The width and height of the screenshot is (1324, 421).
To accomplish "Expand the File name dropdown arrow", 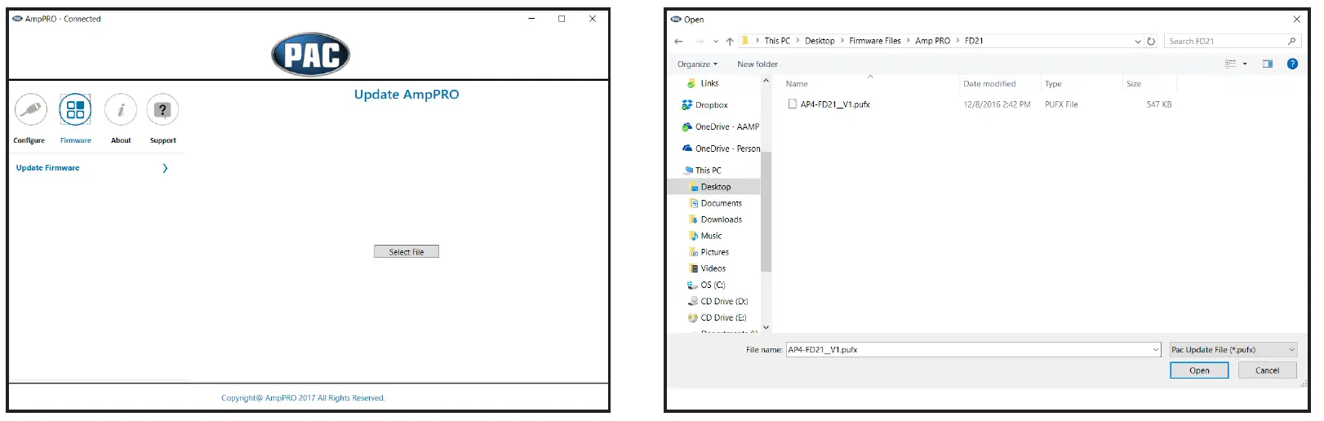I will (1156, 349).
